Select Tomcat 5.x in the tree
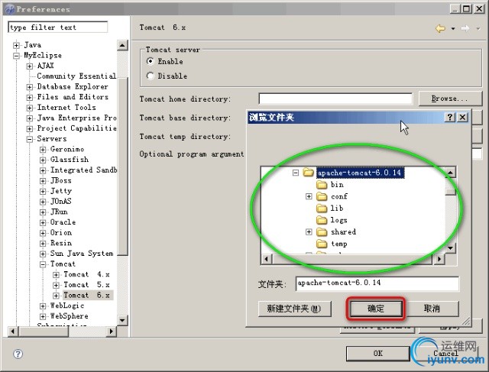 point(86,285)
